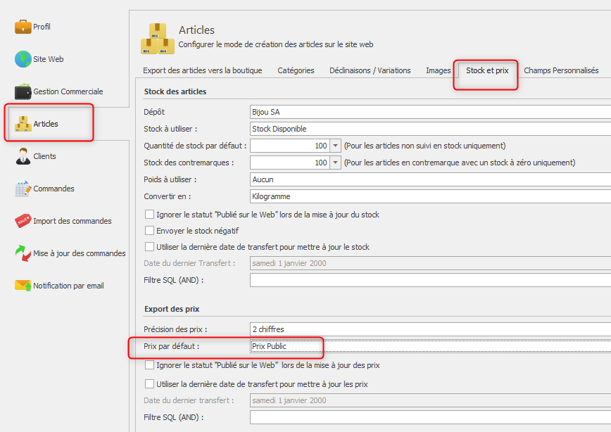Click the large Articles header boxes icon
611x432 pixels.
click(158, 38)
